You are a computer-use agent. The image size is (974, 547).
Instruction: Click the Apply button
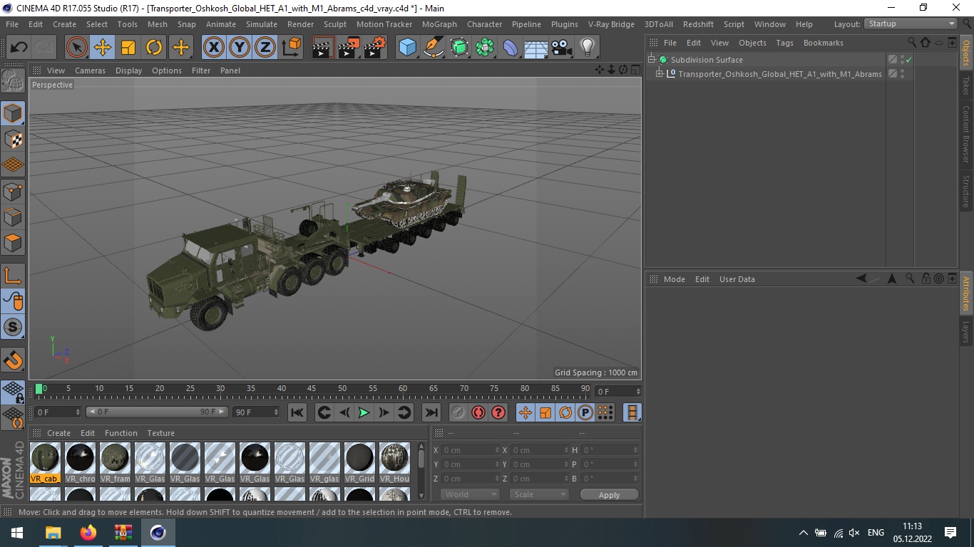(x=609, y=494)
